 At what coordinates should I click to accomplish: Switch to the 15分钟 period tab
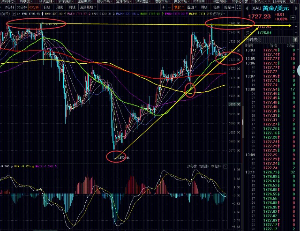pos(9,7)
